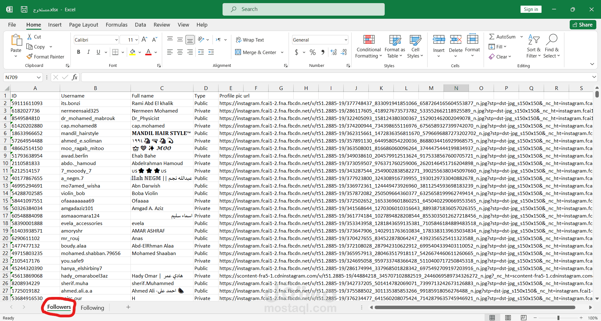Switch to Normal view in status bar
The width and height of the screenshot is (601, 321).
(x=492, y=318)
